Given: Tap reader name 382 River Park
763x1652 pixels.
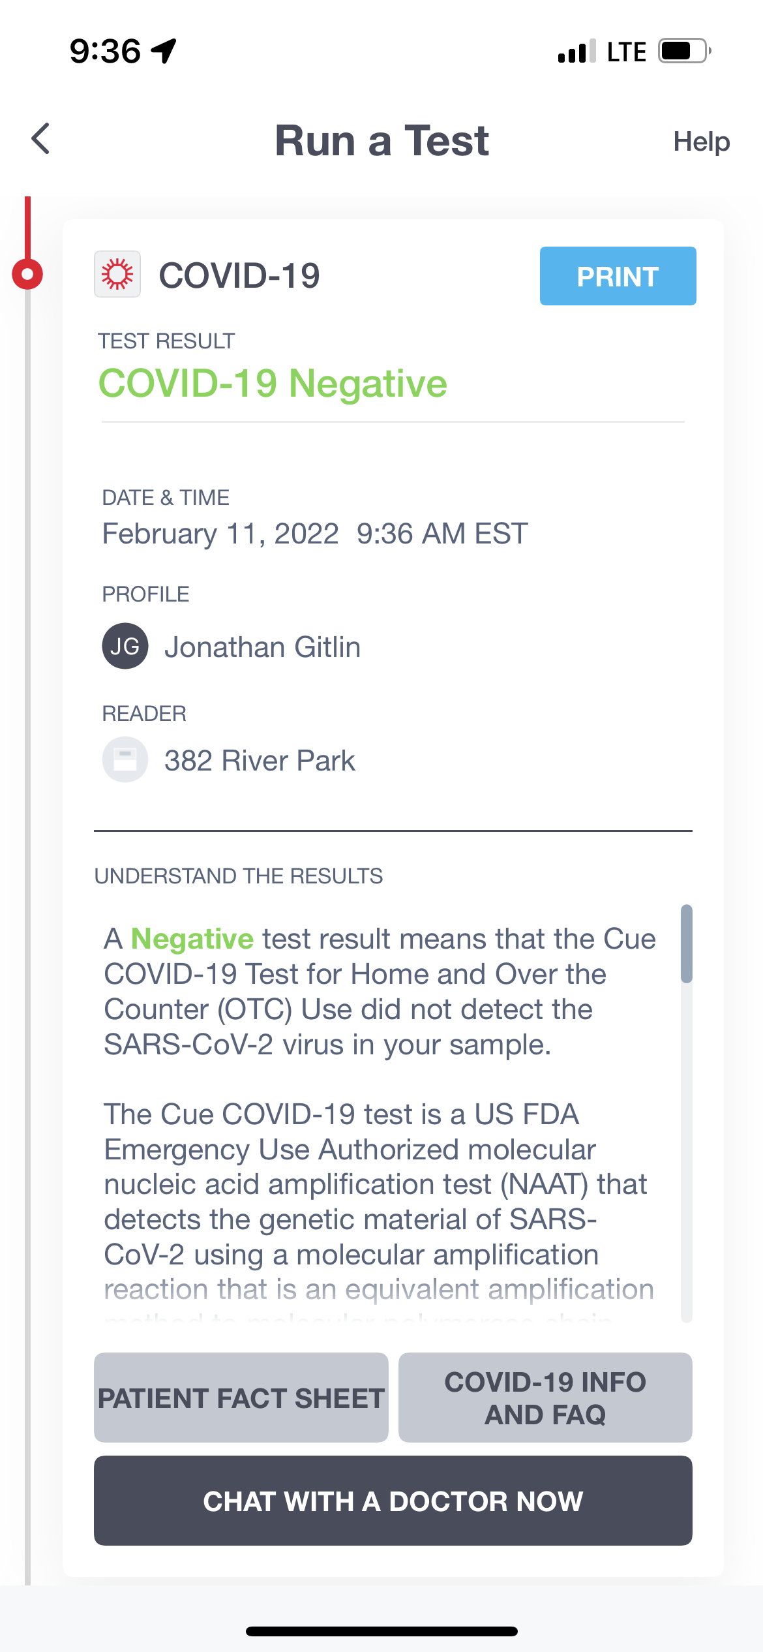Looking at the screenshot, I should click(x=258, y=759).
